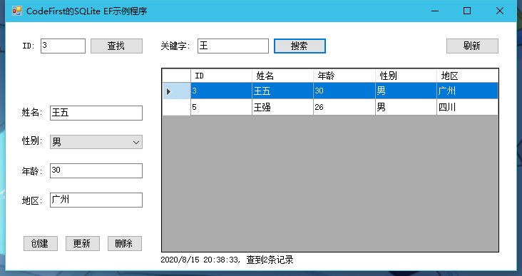The width and height of the screenshot is (522, 276).
Task: Select the ID cell 3 in the table
Action: [x=221, y=91]
